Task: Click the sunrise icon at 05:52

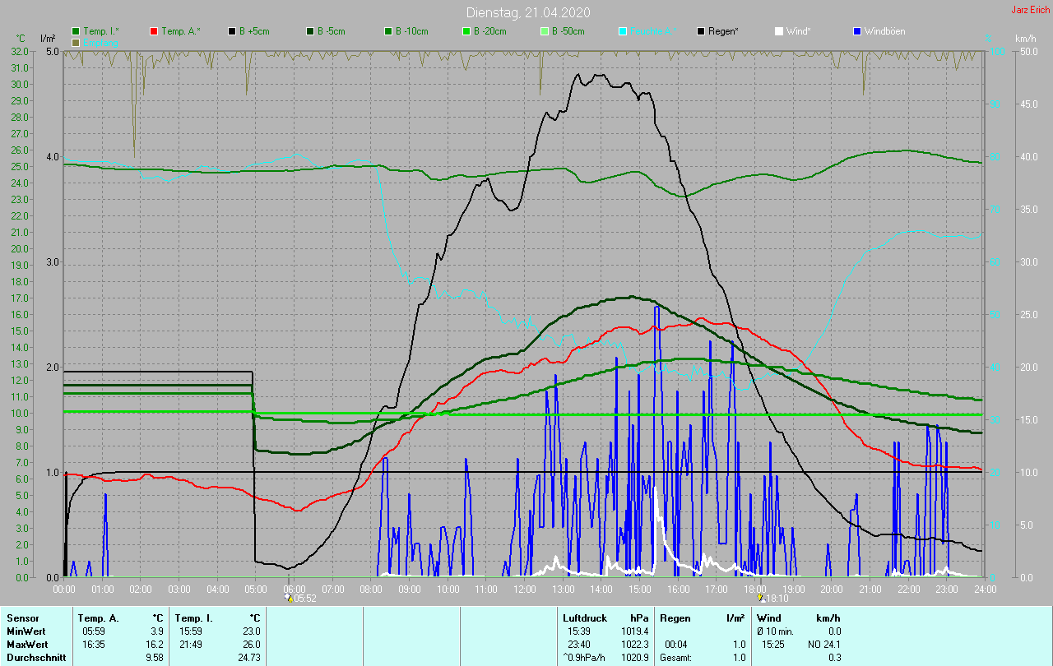Action: coord(288,598)
